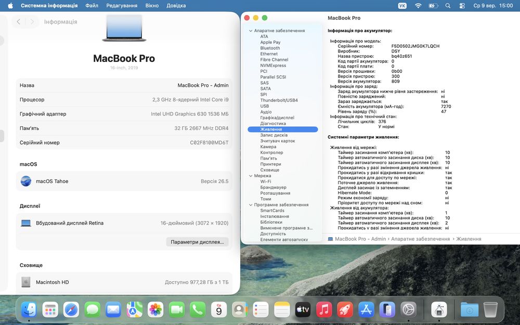Open Messages from the Dock
This screenshot has width=520, height=325.
click(x=92, y=310)
